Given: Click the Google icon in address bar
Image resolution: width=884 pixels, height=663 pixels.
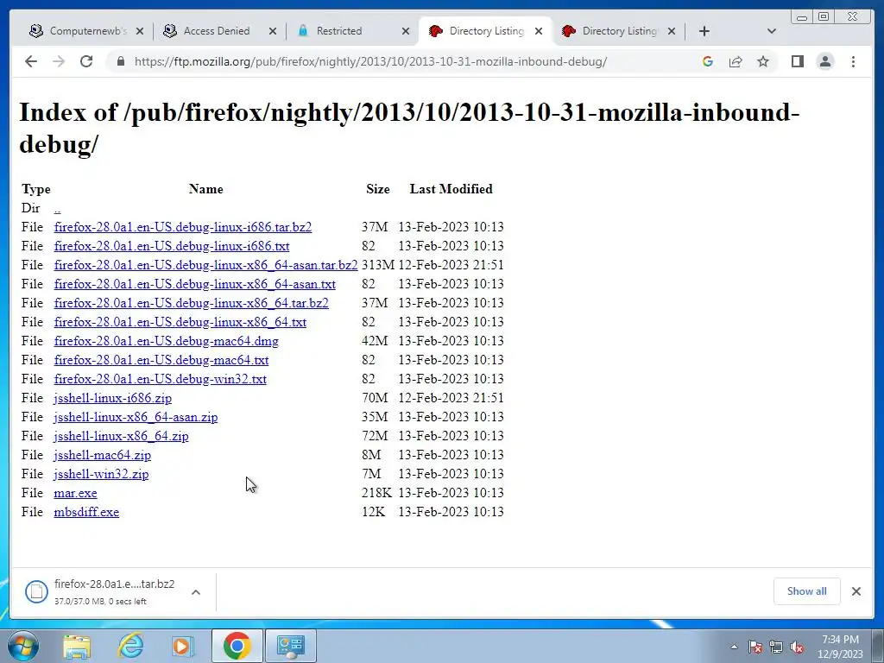Looking at the screenshot, I should pos(708,61).
